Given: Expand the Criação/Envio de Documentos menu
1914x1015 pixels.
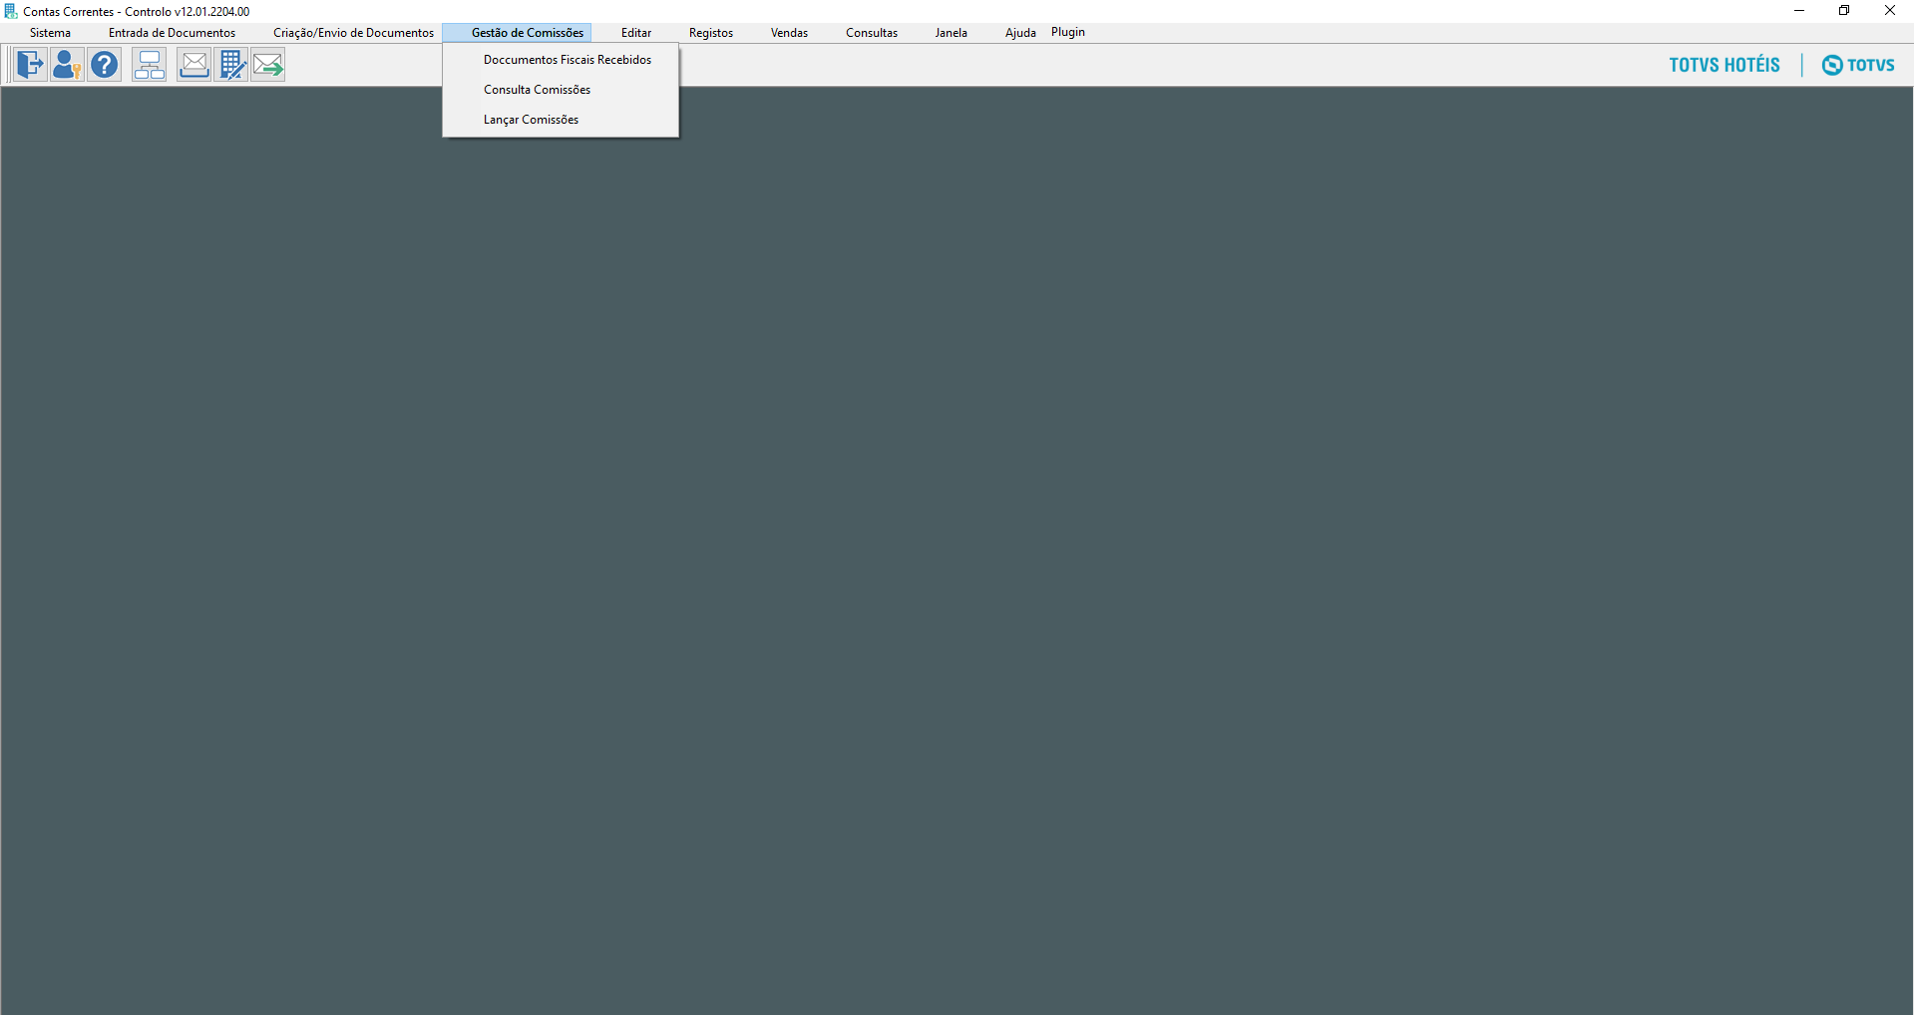Looking at the screenshot, I should (x=353, y=33).
